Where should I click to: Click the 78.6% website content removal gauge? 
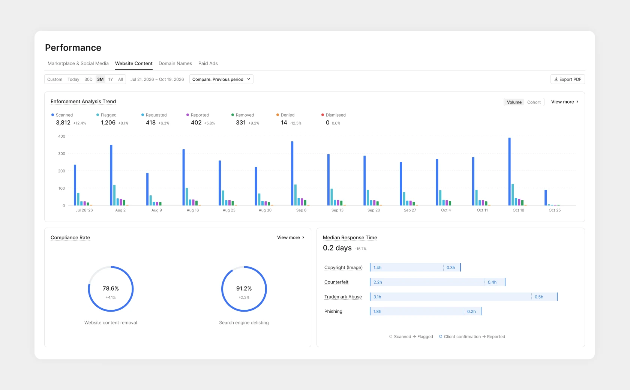[x=111, y=289]
